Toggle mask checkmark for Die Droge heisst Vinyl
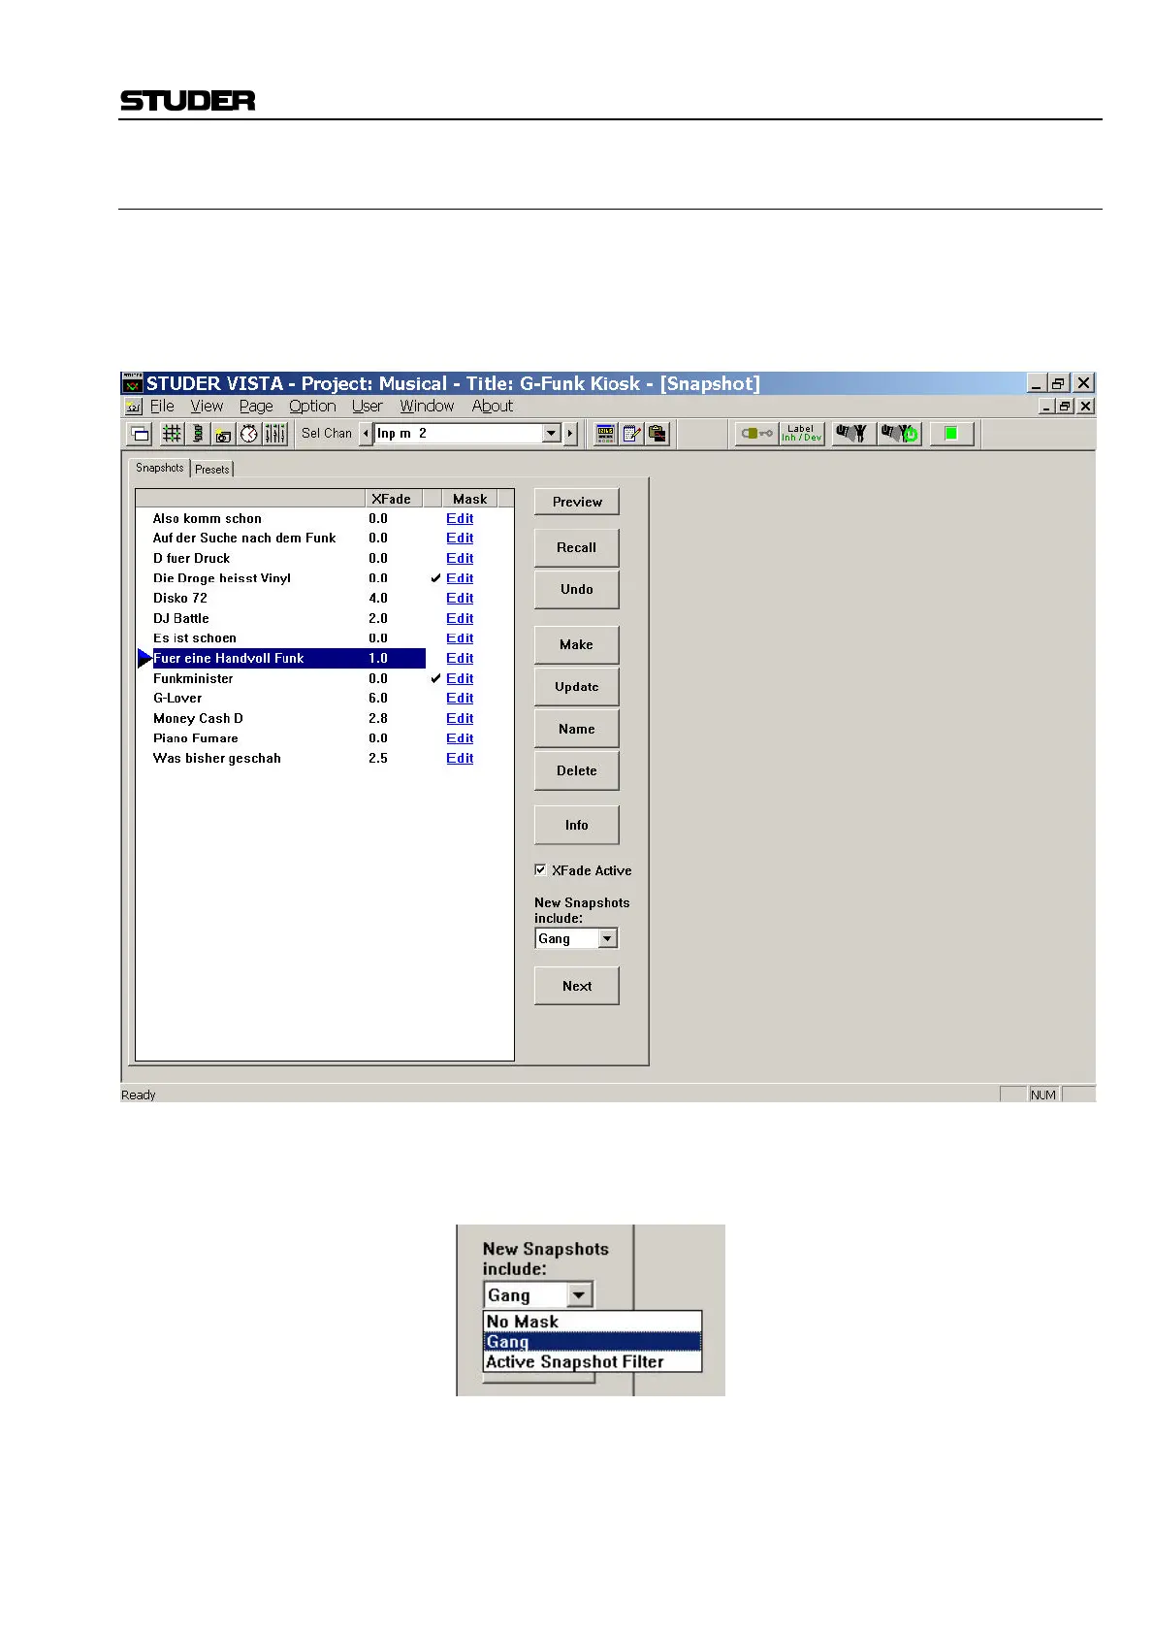The height and width of the screenshot is (1634, 1154). tap(435, 578)
